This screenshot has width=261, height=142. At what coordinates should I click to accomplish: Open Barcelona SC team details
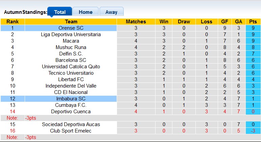(71, 60)
